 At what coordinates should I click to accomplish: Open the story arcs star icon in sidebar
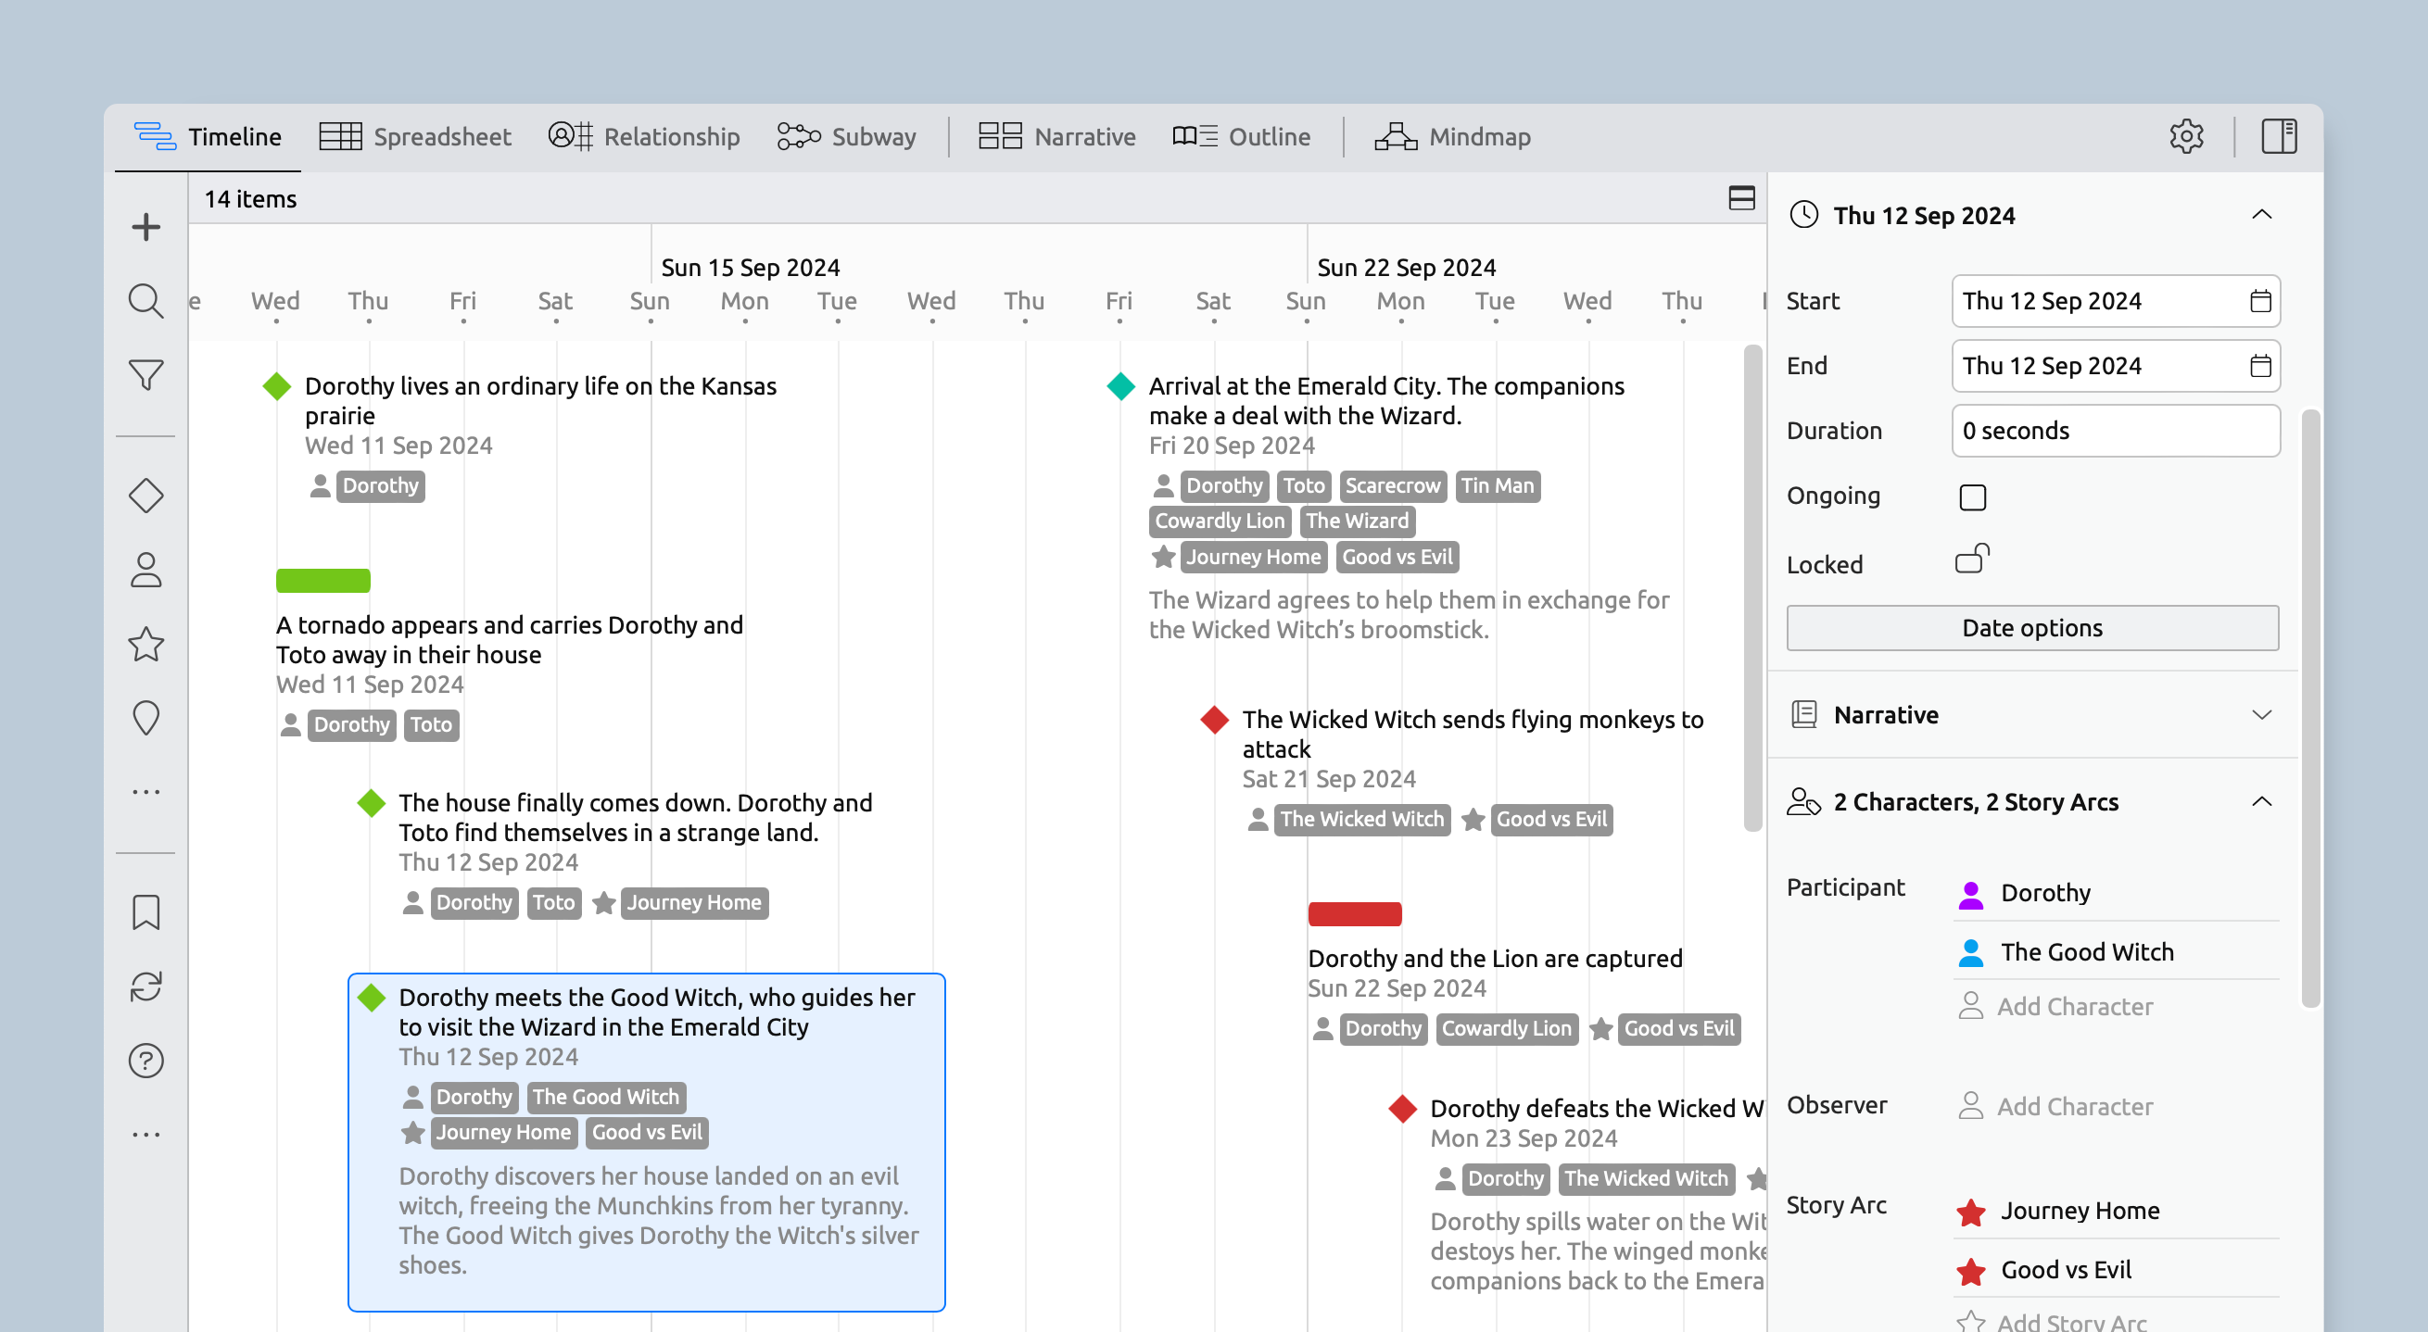pyautogui.click(x=146, y=645)
